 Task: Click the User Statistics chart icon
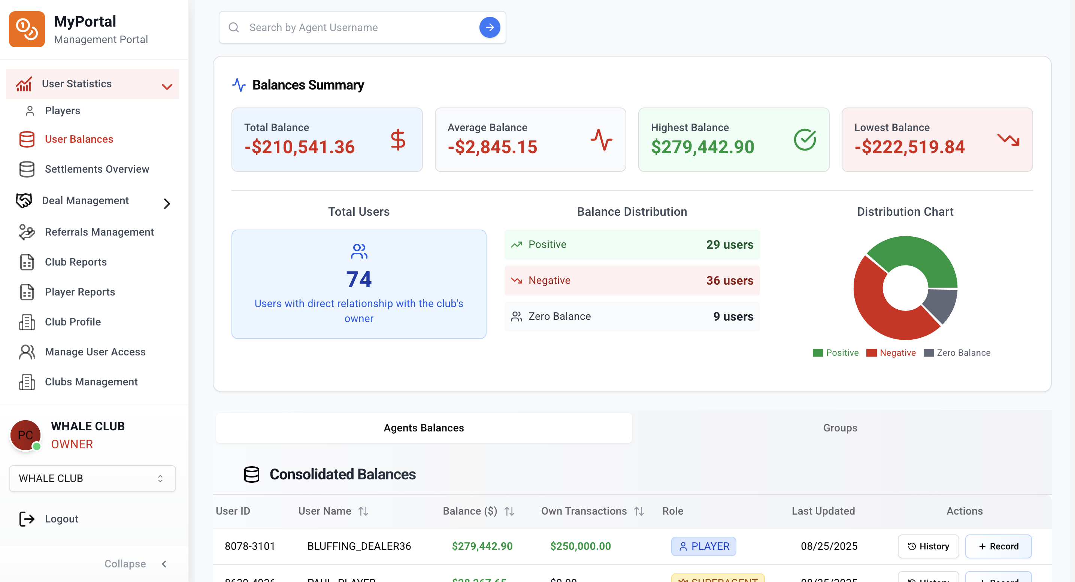[24, 84]
